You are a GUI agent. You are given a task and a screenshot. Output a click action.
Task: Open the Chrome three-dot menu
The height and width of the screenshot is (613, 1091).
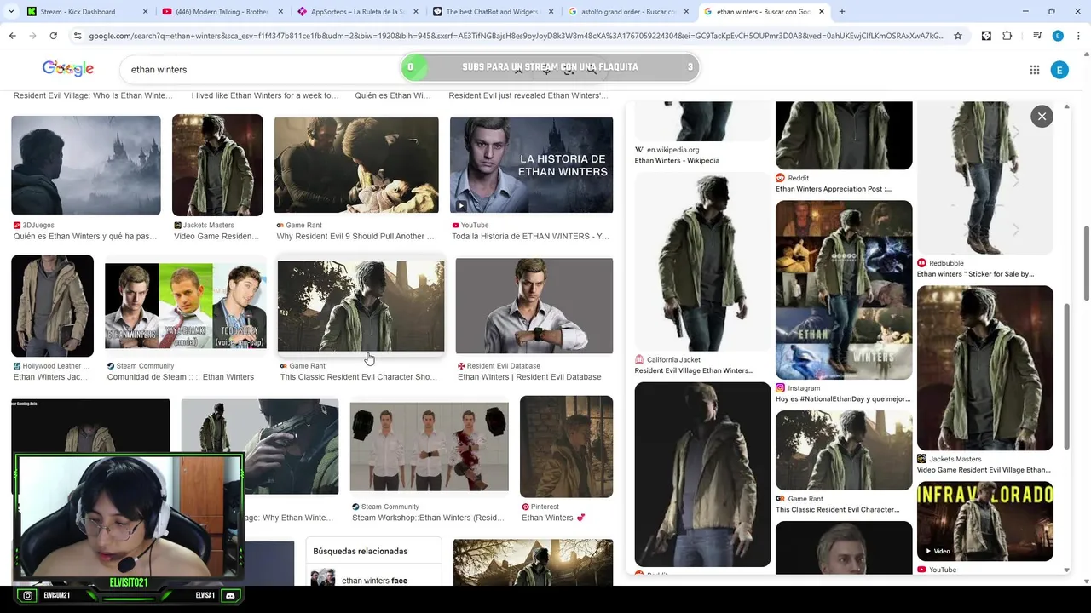pyautogui.click(x=1078, y=36)
